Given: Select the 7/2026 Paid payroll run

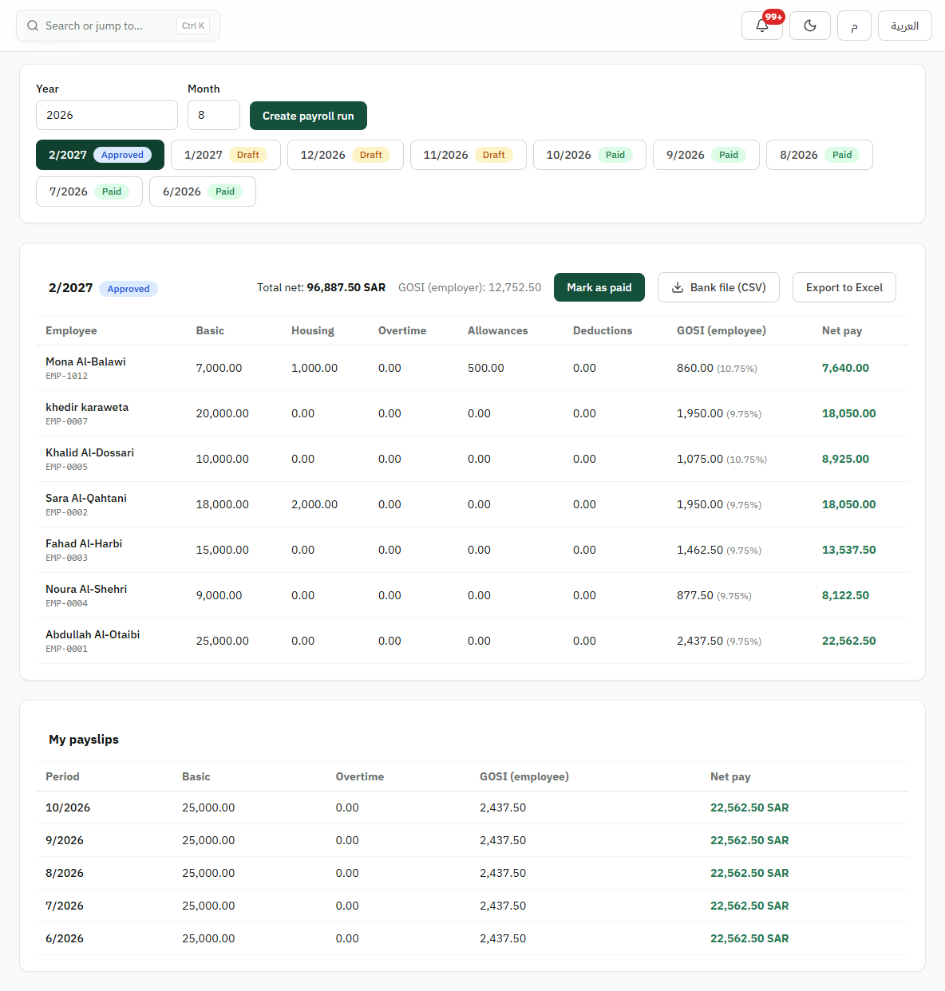Looking at the screenshot, I should point(89,191).
